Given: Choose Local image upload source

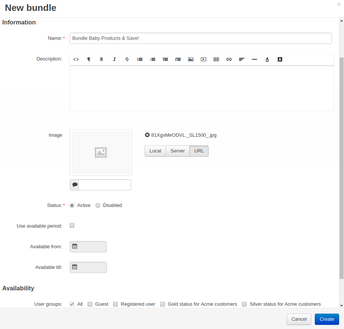Looking at the screenshot, I should click(x=156, y=151).
